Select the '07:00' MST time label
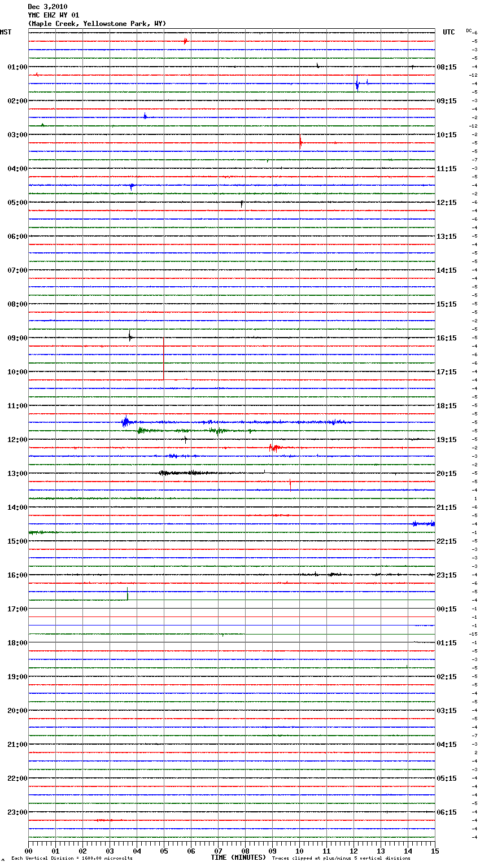The width and height of the screenshot is (480, 866). (18, 270)
